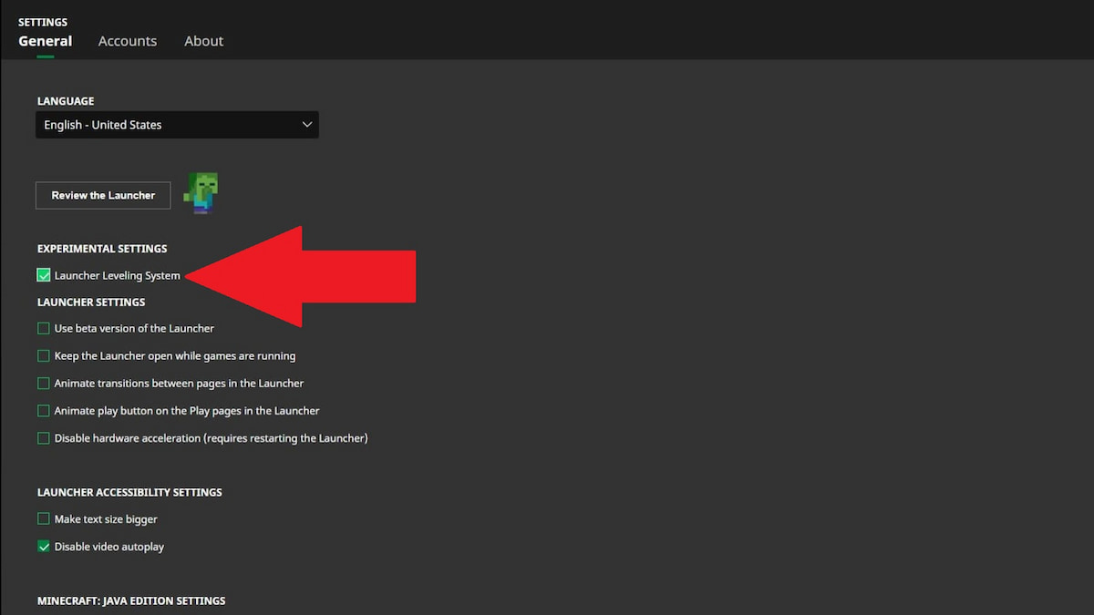The height and width of the screenshot is (615, 1094).
Task: Switch to the Accounts tab
Action: [127, 41]
